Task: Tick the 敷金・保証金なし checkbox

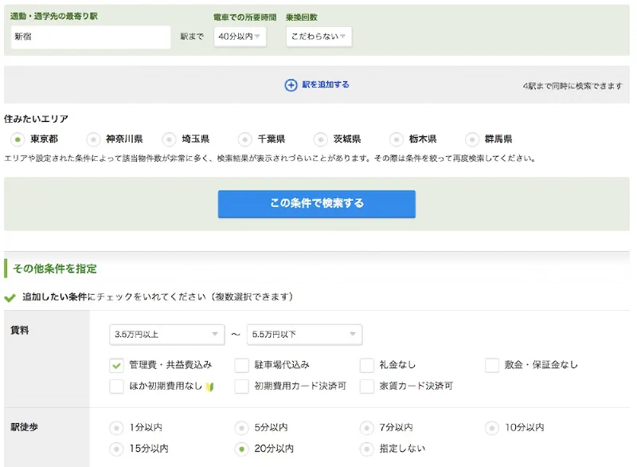Action: click(x=492, y=365)
